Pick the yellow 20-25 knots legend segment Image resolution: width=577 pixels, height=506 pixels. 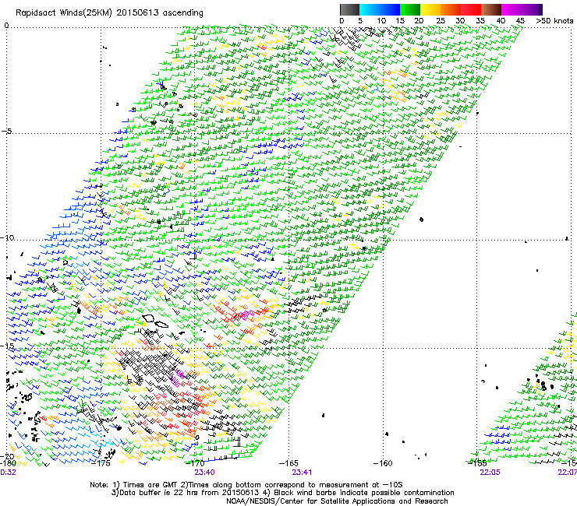(x=430, y=9)
